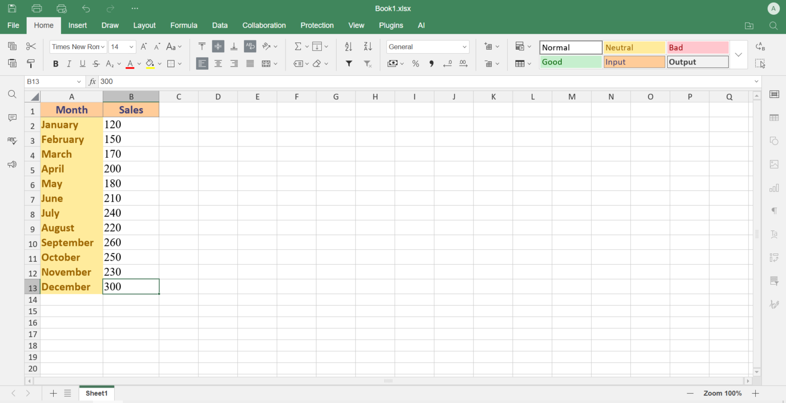The height and width of the screenshot is (403, 786).
Task: Toggle bold formatting
Action: pos(55,63)
